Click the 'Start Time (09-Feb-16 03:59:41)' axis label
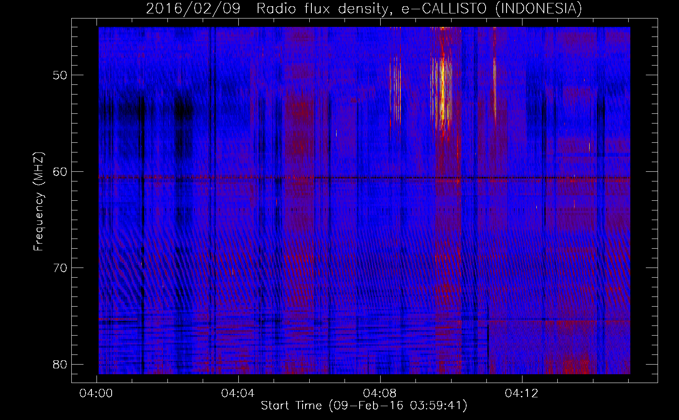679x420 pixels. (364, 406)
